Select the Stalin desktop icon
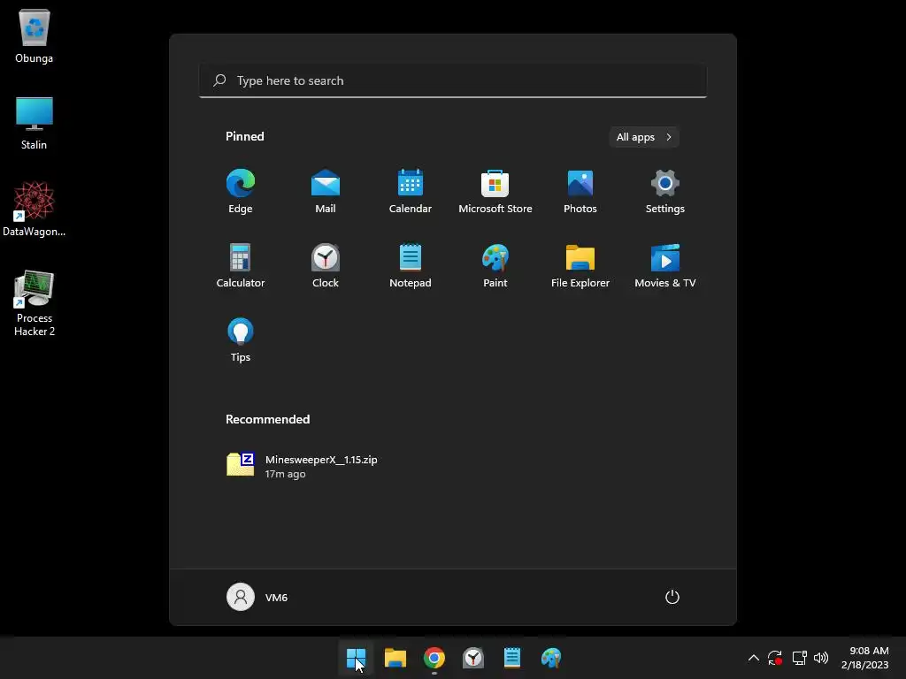 pyautogui.click(x=35, y=123)
